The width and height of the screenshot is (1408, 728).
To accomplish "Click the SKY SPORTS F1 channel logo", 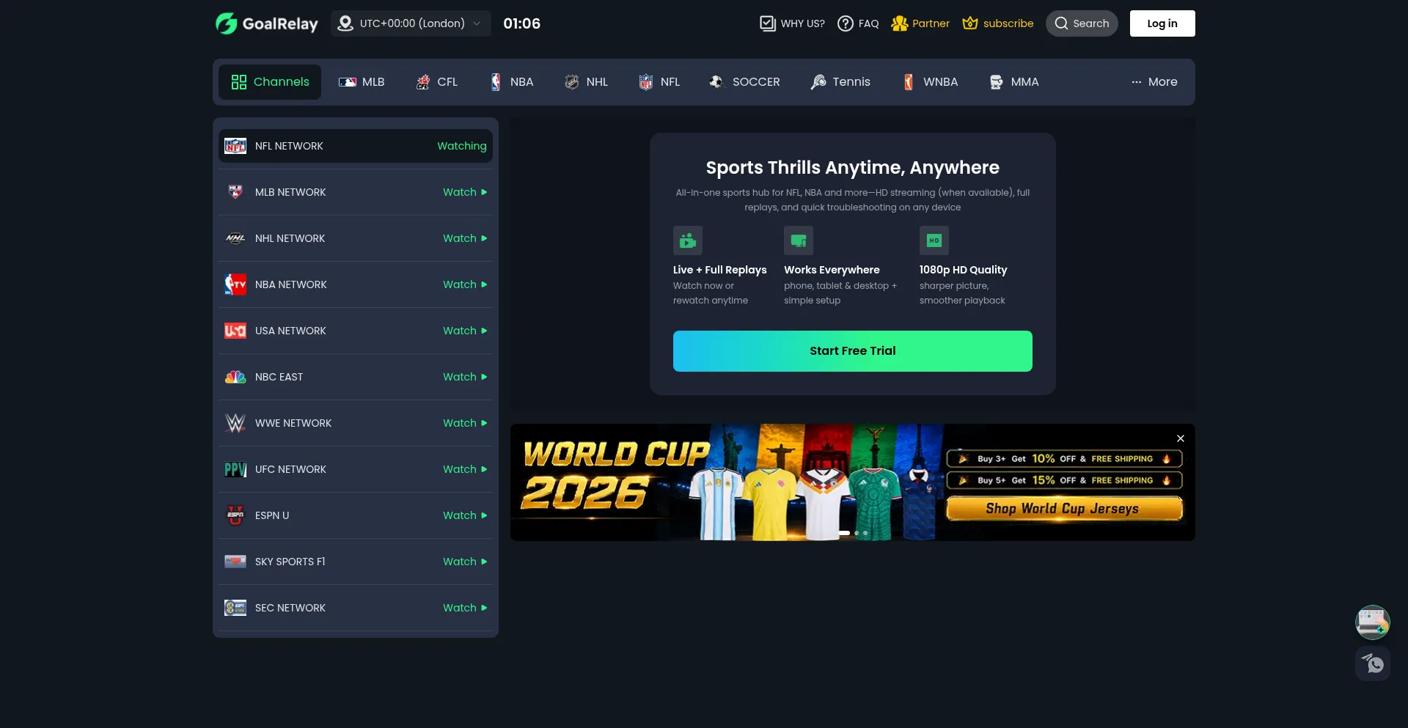I will (x=235, y=562).
